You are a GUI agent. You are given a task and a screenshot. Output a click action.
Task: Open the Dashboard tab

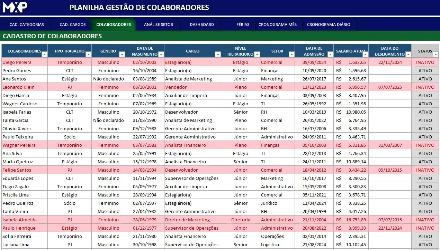pyautogui.click(x=202, y=25)
